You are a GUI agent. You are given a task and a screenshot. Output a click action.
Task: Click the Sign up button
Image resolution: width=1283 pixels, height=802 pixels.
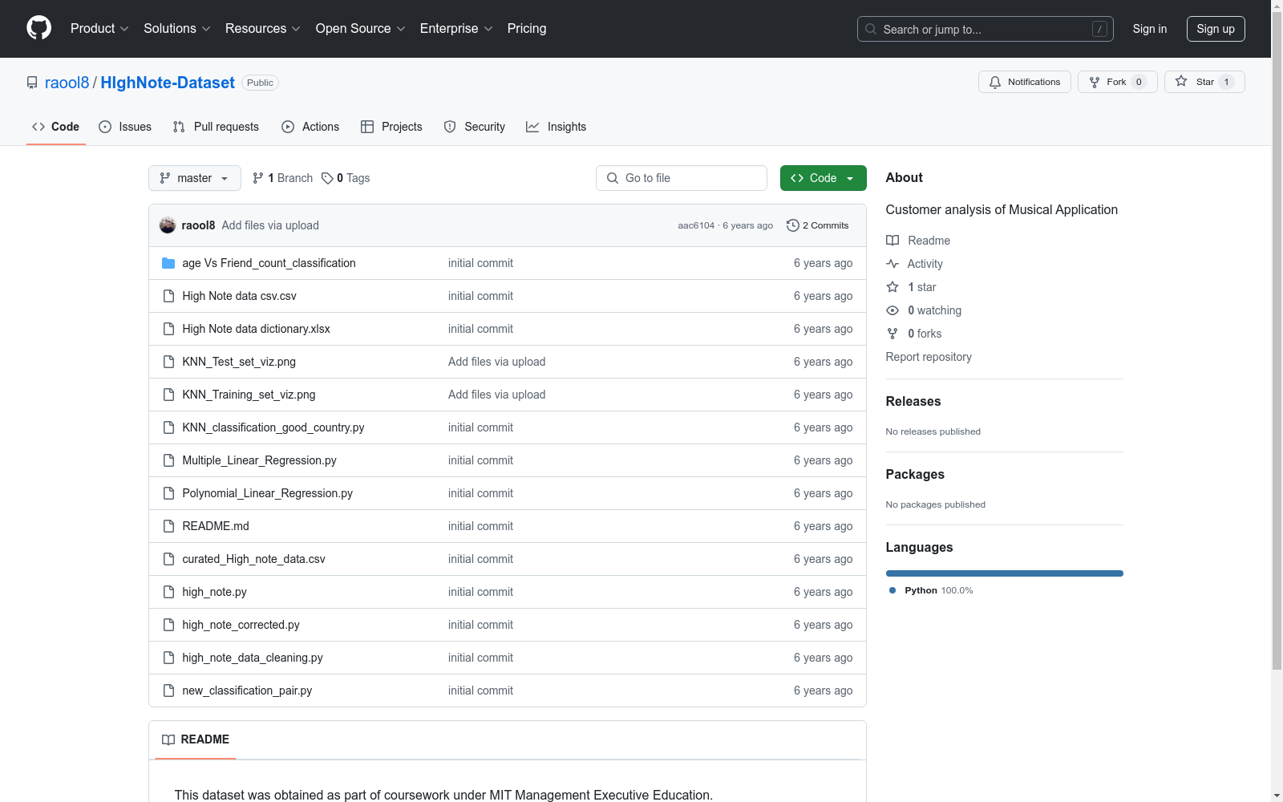pyautogui.click(x=1216, y=29)
